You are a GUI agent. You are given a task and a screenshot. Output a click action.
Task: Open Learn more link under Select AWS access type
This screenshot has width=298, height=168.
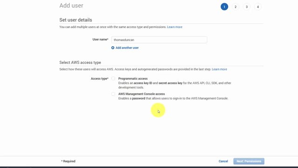point(219,70)
